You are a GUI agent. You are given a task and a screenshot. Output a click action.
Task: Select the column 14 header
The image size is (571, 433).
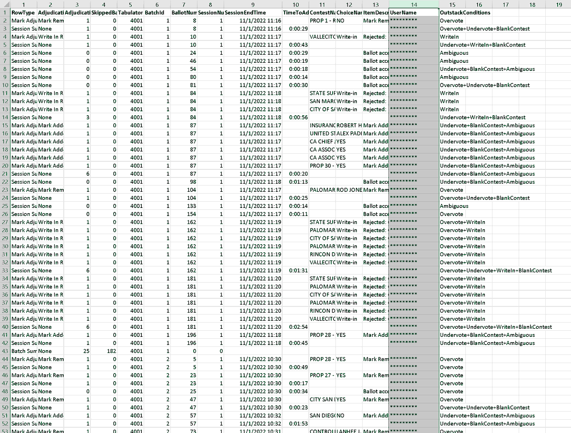[414, 4]
